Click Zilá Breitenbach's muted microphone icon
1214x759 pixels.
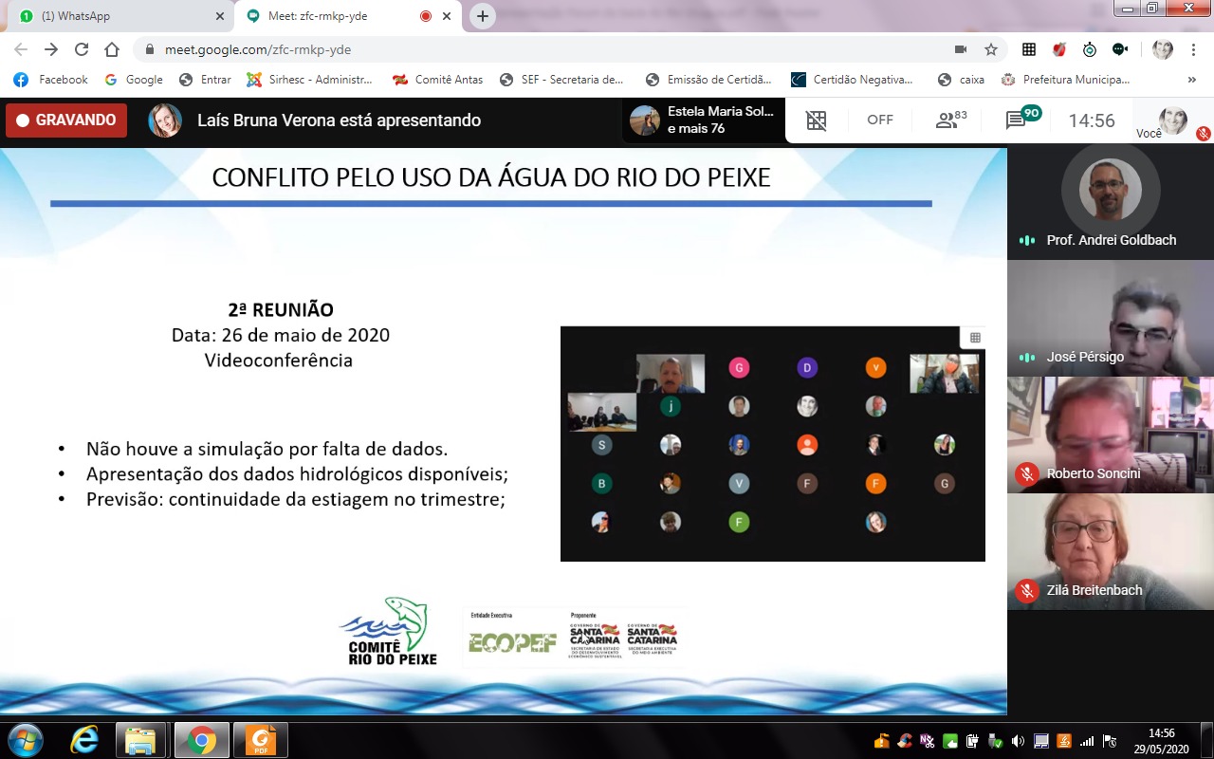(1026, 590)
